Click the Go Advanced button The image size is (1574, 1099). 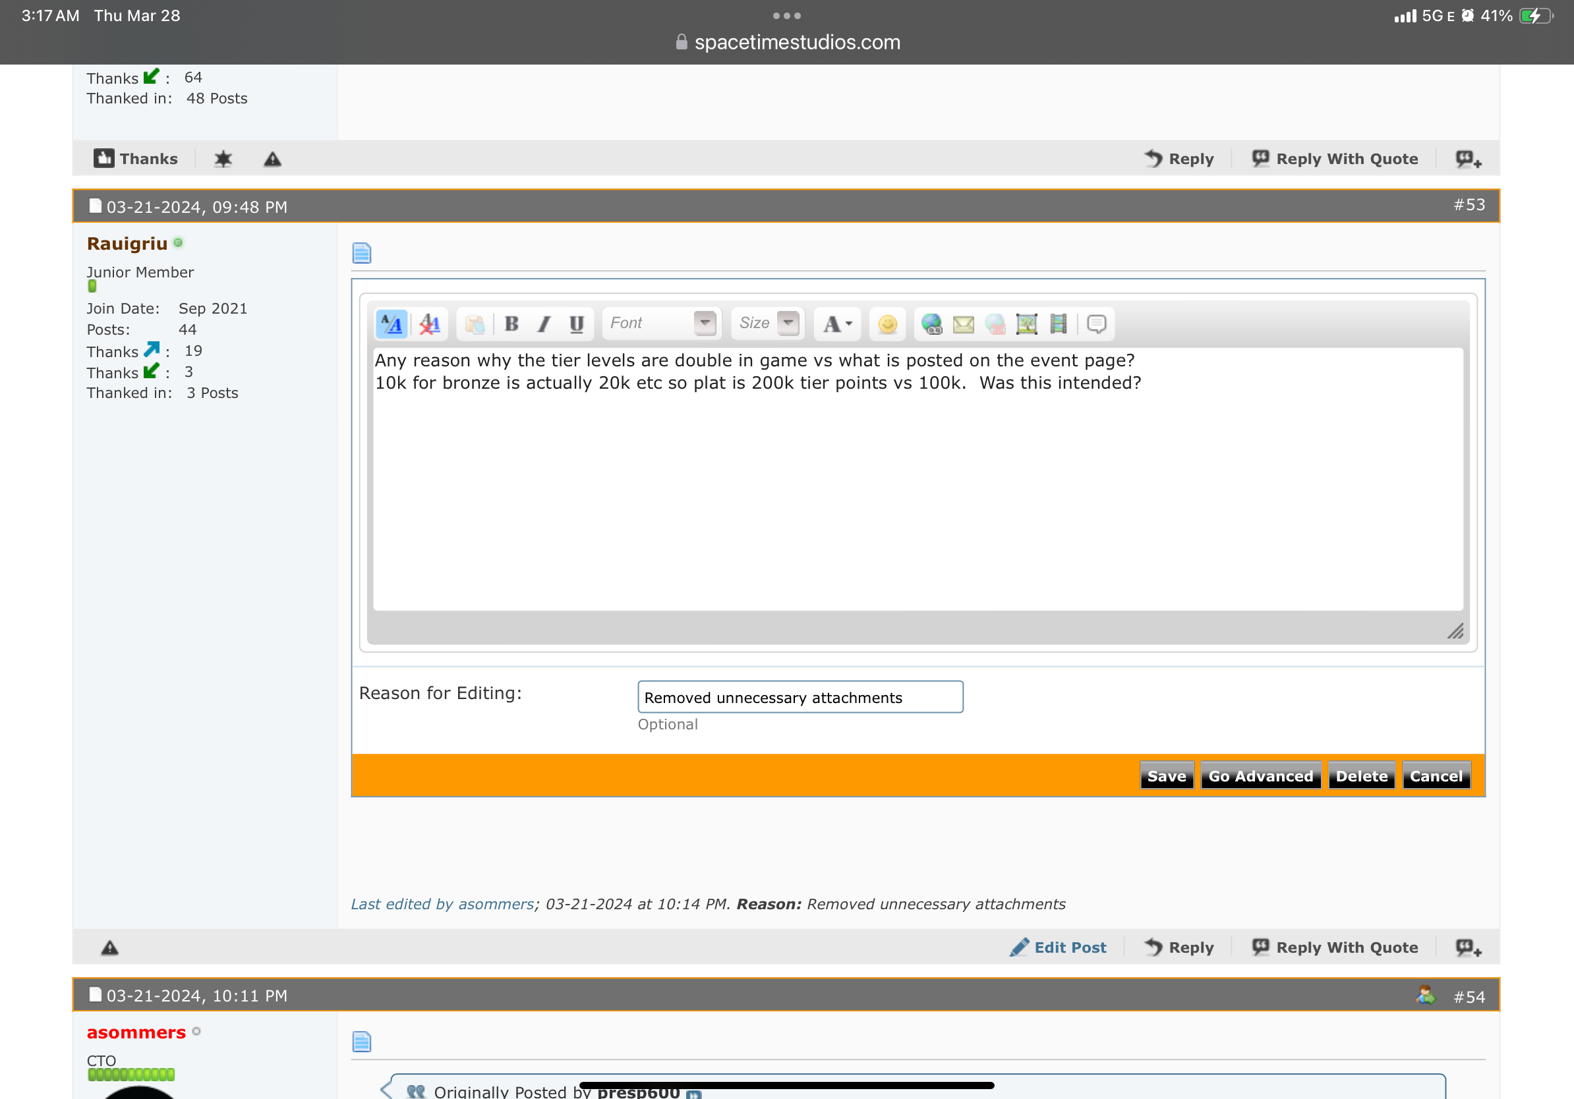(x=1260, y=775)
